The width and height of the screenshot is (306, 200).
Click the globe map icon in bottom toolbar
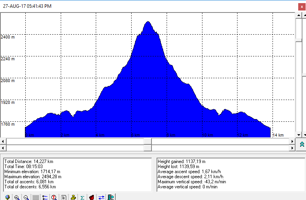pos(7,197)
